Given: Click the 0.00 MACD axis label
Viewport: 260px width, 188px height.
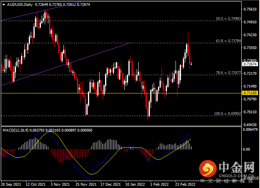Looking at the screenshot, I should tap(246, 149).
